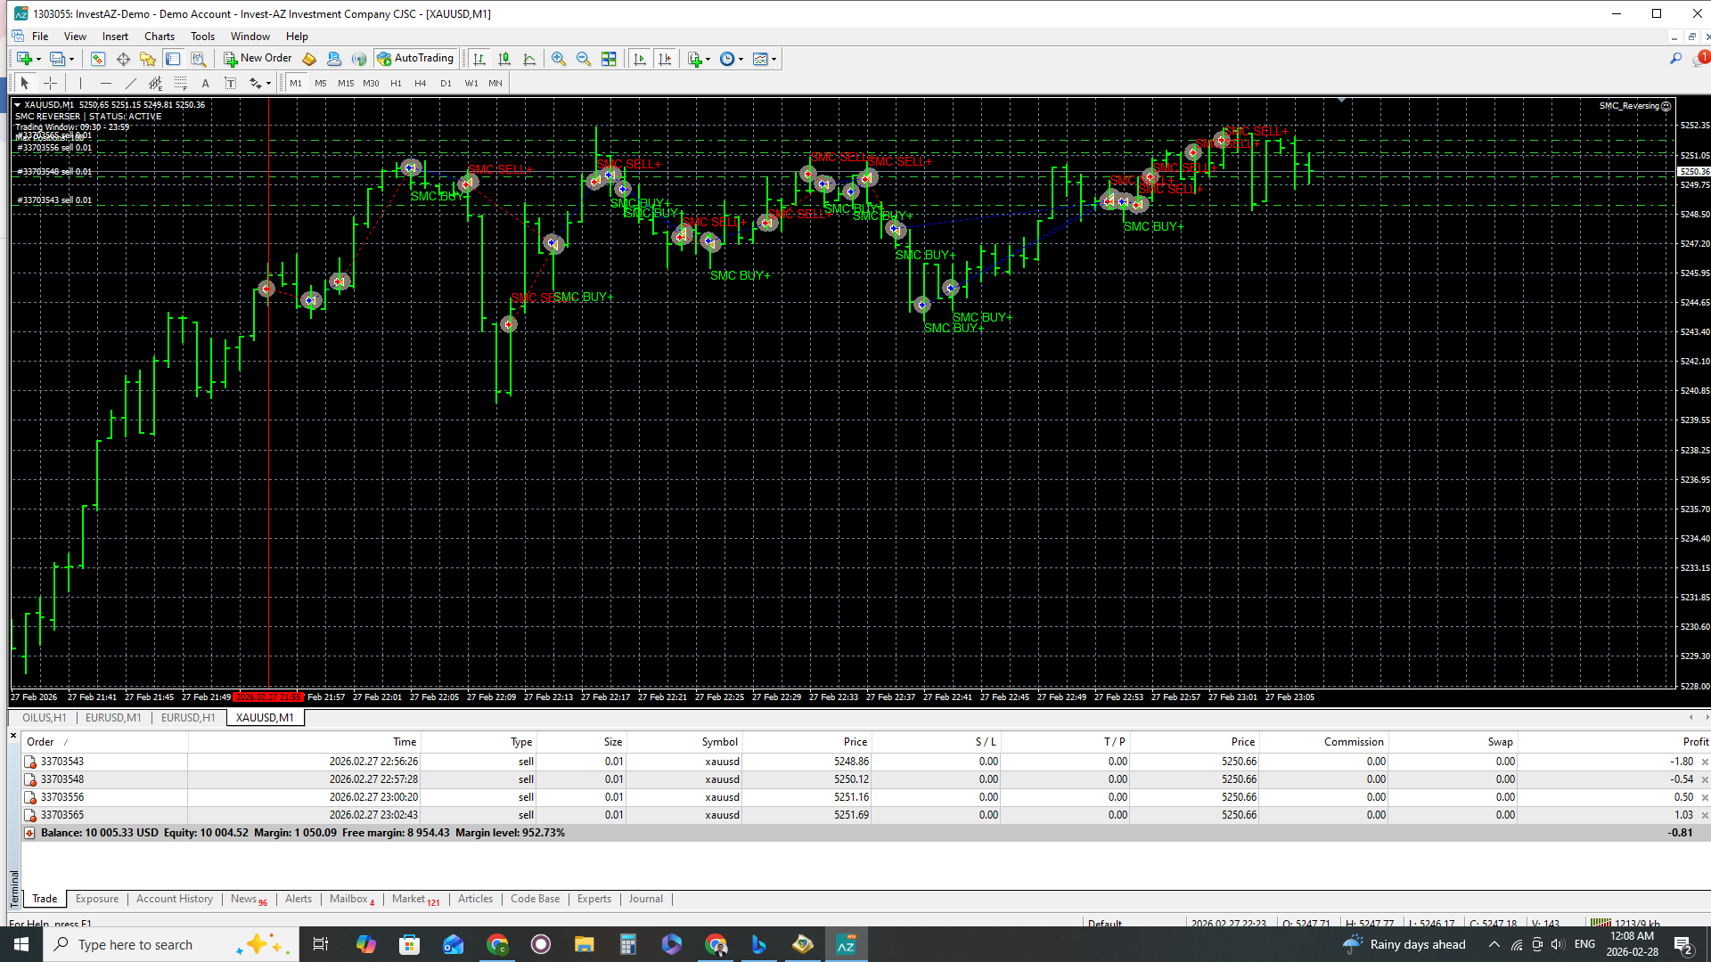Switch chart to candlestick display
The height and width of the screenshot is (962, 1711).
504,59
